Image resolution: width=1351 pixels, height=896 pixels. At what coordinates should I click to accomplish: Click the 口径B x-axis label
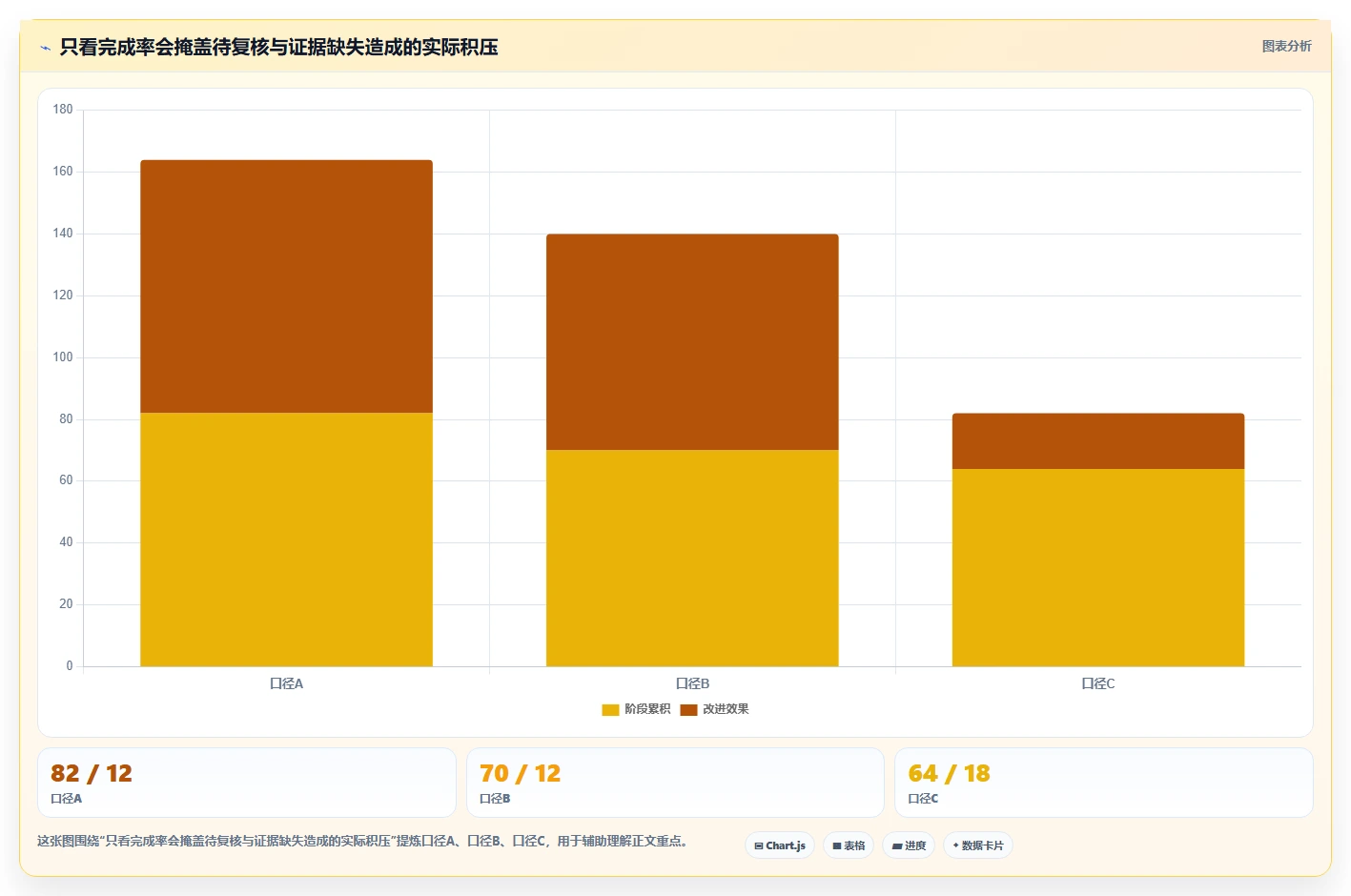(x=692, y=683)
